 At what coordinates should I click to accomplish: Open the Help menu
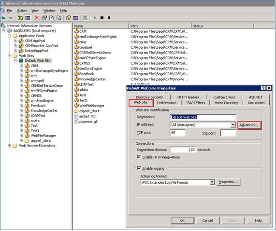pyautogui.click(x=63, y=11)
